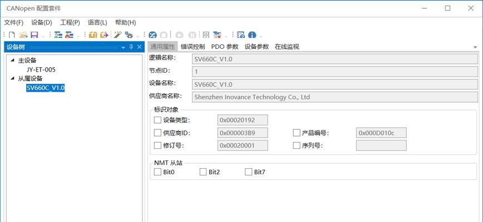Screen dimensions: 483x222
Task: Click the 标识对象 group label
Action: click(166, 110)
